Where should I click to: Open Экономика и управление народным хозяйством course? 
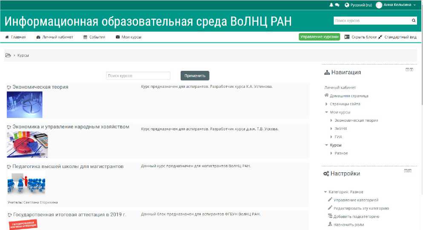point(71,127)
